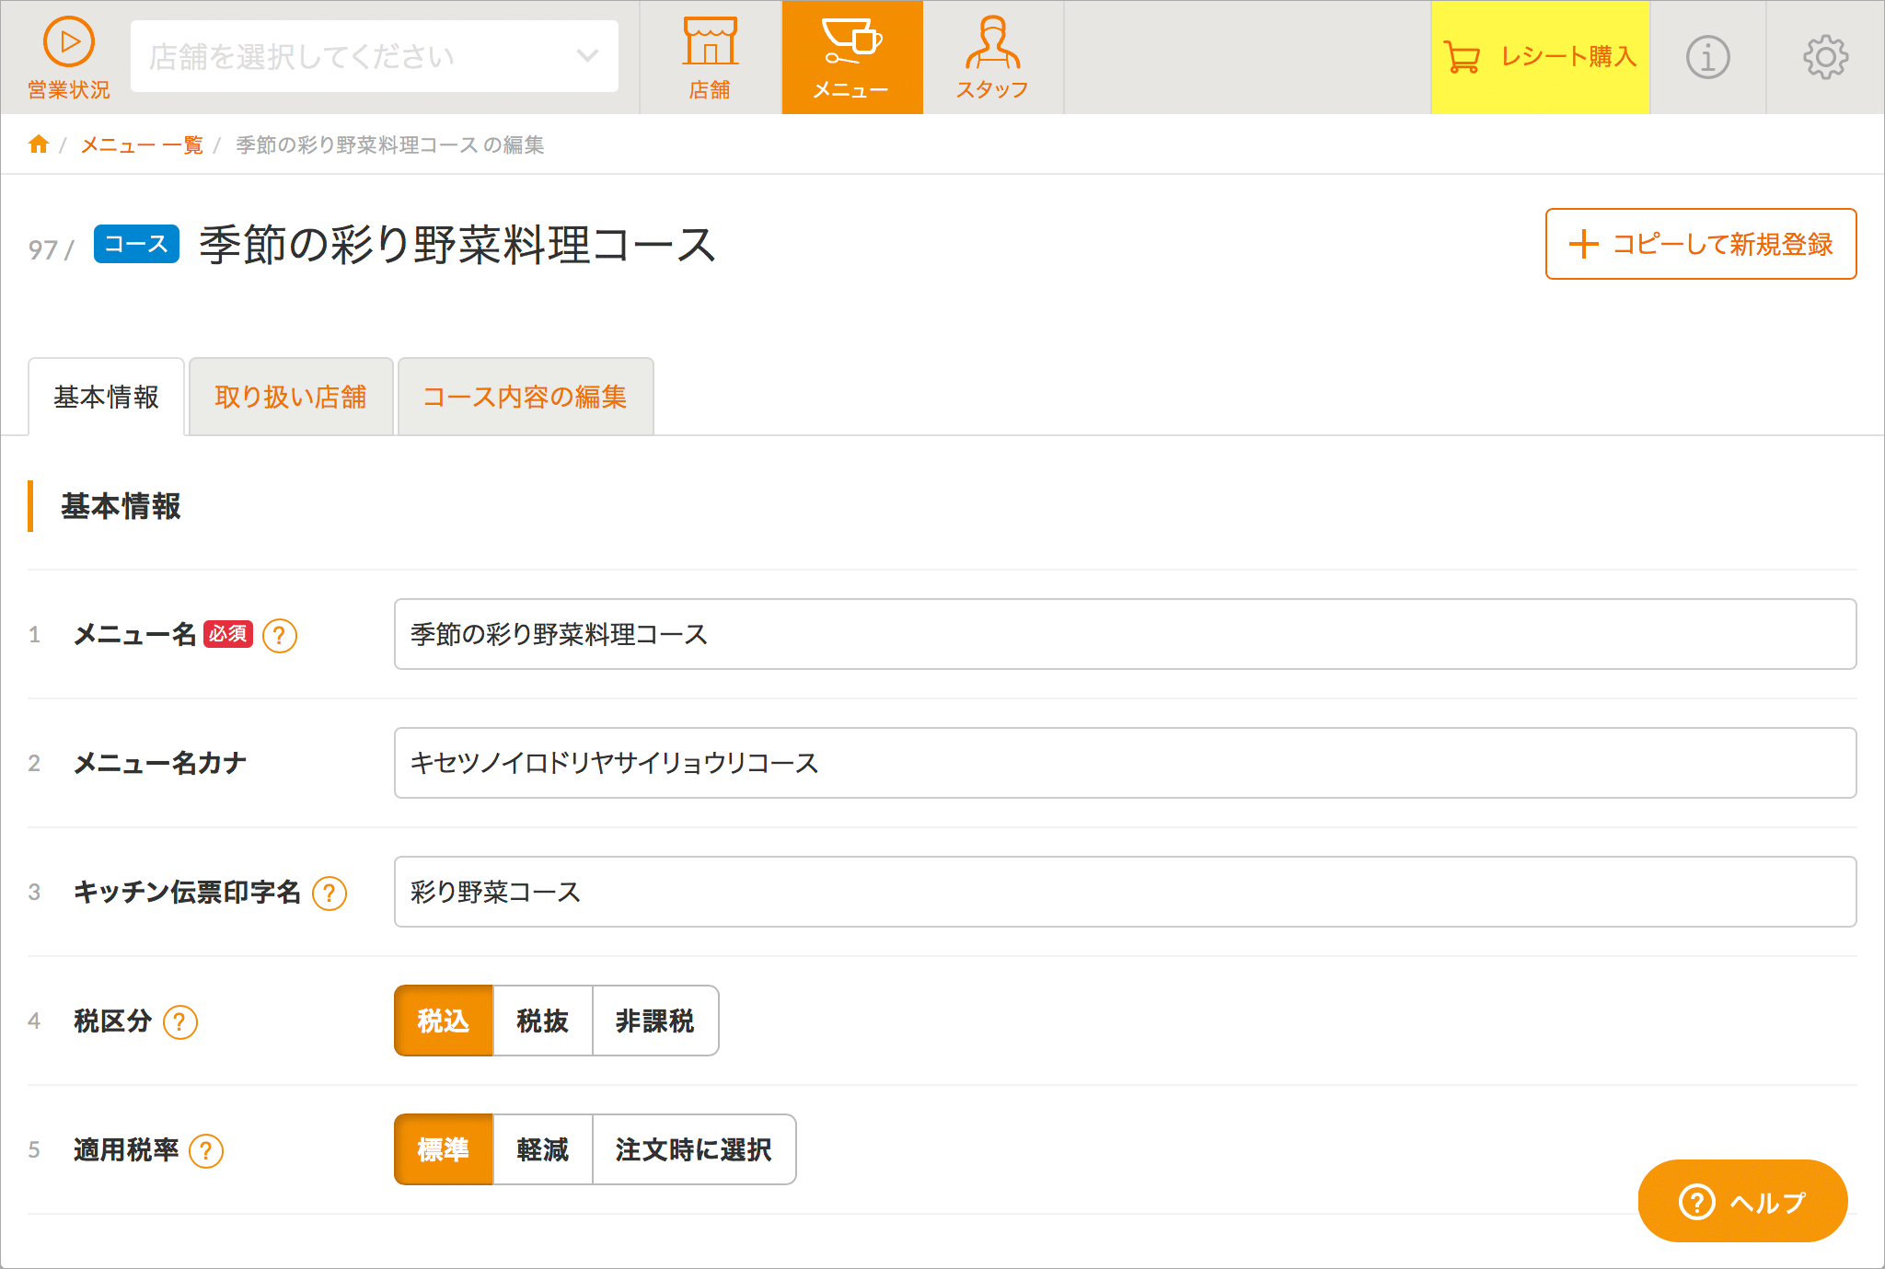Image resolution: width=1885 pixels, height=1269 pixels.
Task: Click help icon next to メニュー名
Action: tap(280, 636)
